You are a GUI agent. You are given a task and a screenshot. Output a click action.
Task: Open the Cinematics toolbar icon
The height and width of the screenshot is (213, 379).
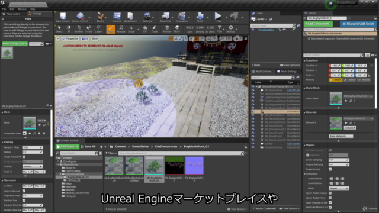point(182,17)
